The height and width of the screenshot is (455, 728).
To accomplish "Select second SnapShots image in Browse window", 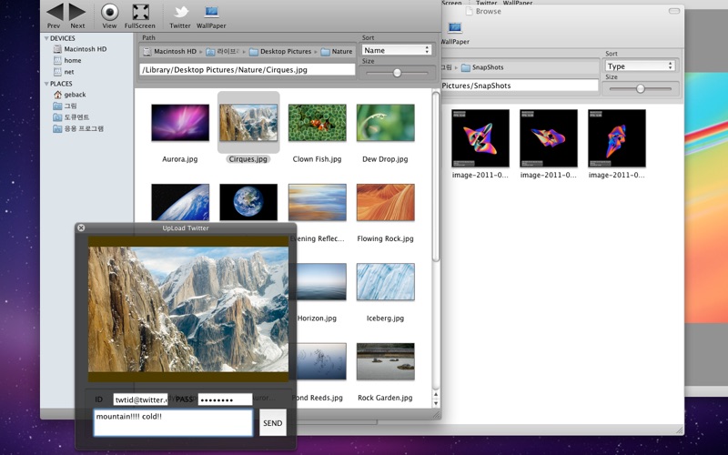I will (x=549, y=138).
